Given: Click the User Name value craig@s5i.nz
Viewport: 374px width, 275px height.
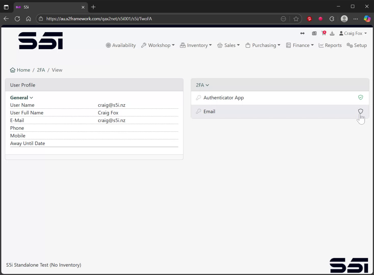Looking at the screenshot, I should pyautogui.click(x=111, y=105).
